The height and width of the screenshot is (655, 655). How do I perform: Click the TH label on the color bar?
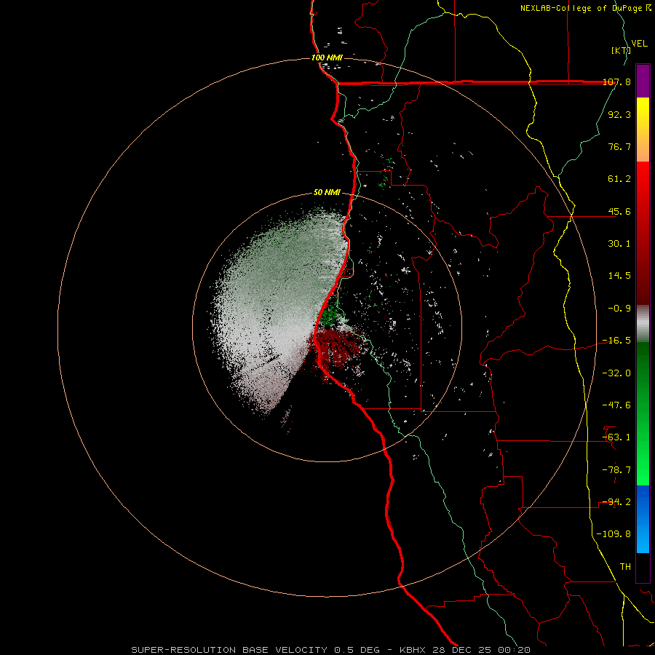click(x=625, y=567)
